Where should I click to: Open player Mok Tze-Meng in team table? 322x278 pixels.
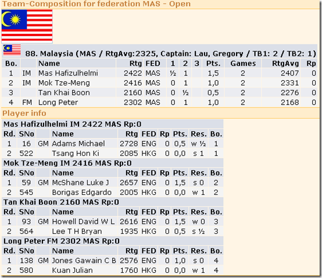tap(64, 83)
